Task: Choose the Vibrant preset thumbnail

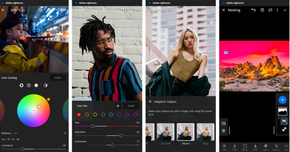Action: (186, 132)
